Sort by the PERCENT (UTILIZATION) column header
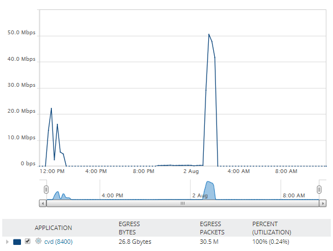The image size is (333, 251). coord(272,228)
